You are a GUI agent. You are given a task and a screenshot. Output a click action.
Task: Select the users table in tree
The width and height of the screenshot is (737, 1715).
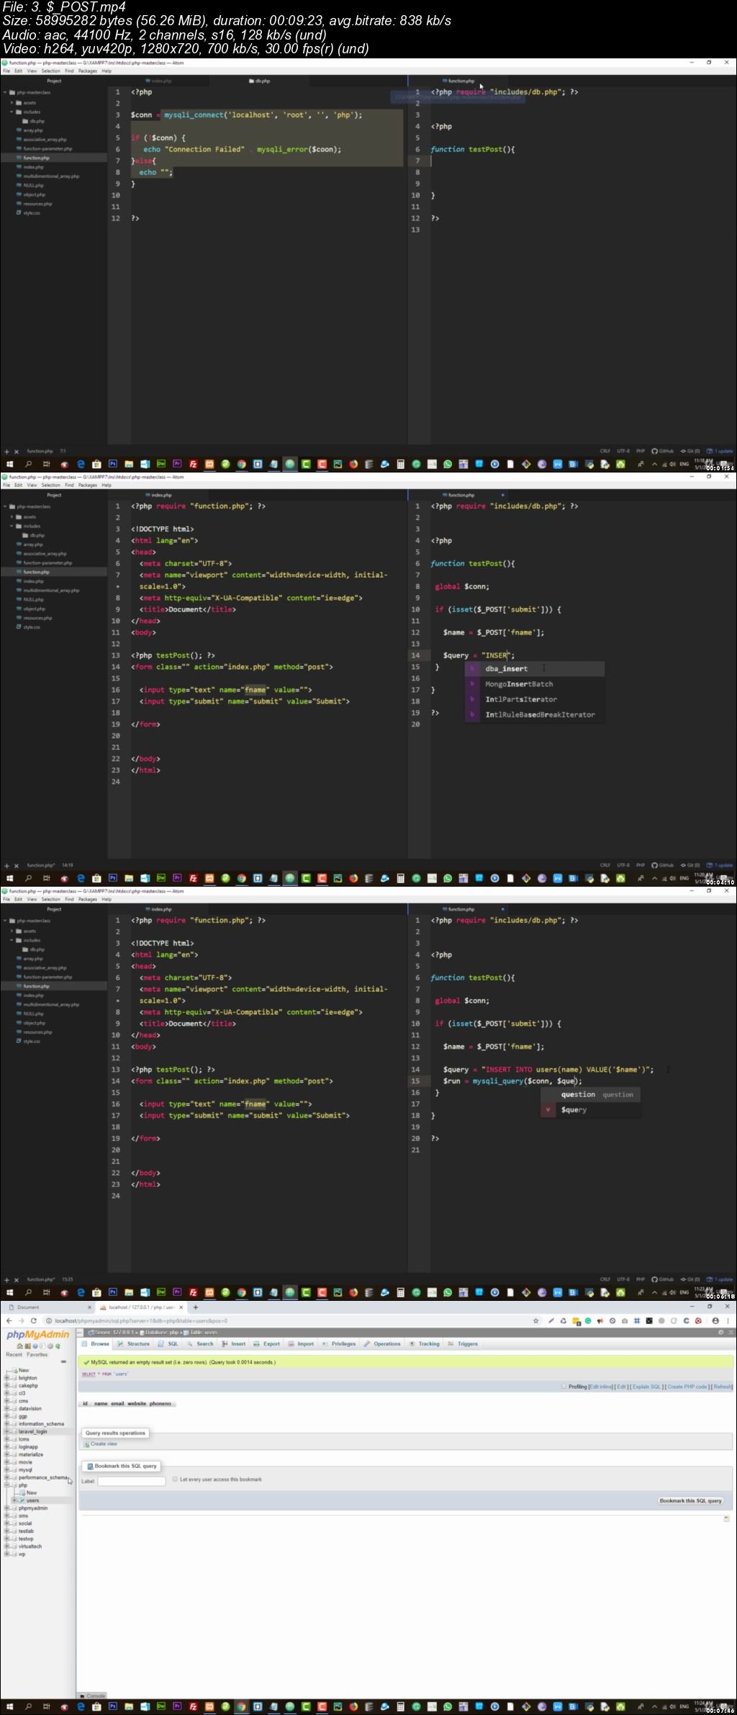(x=32, y=1500)
